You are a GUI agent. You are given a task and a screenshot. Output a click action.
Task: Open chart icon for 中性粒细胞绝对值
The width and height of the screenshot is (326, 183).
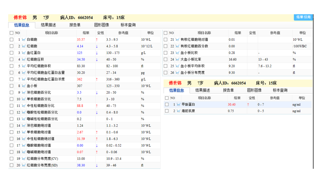[24, 139]
